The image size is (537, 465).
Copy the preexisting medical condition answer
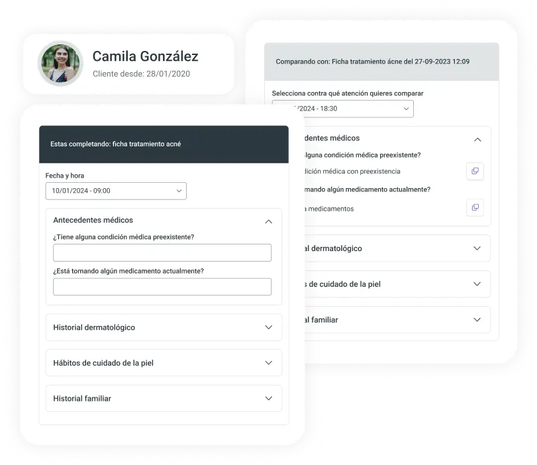click(x=475, y=171)
